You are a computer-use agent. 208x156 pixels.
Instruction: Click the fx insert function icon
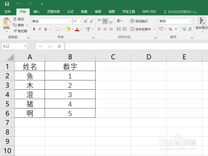(x=59, y=46)
